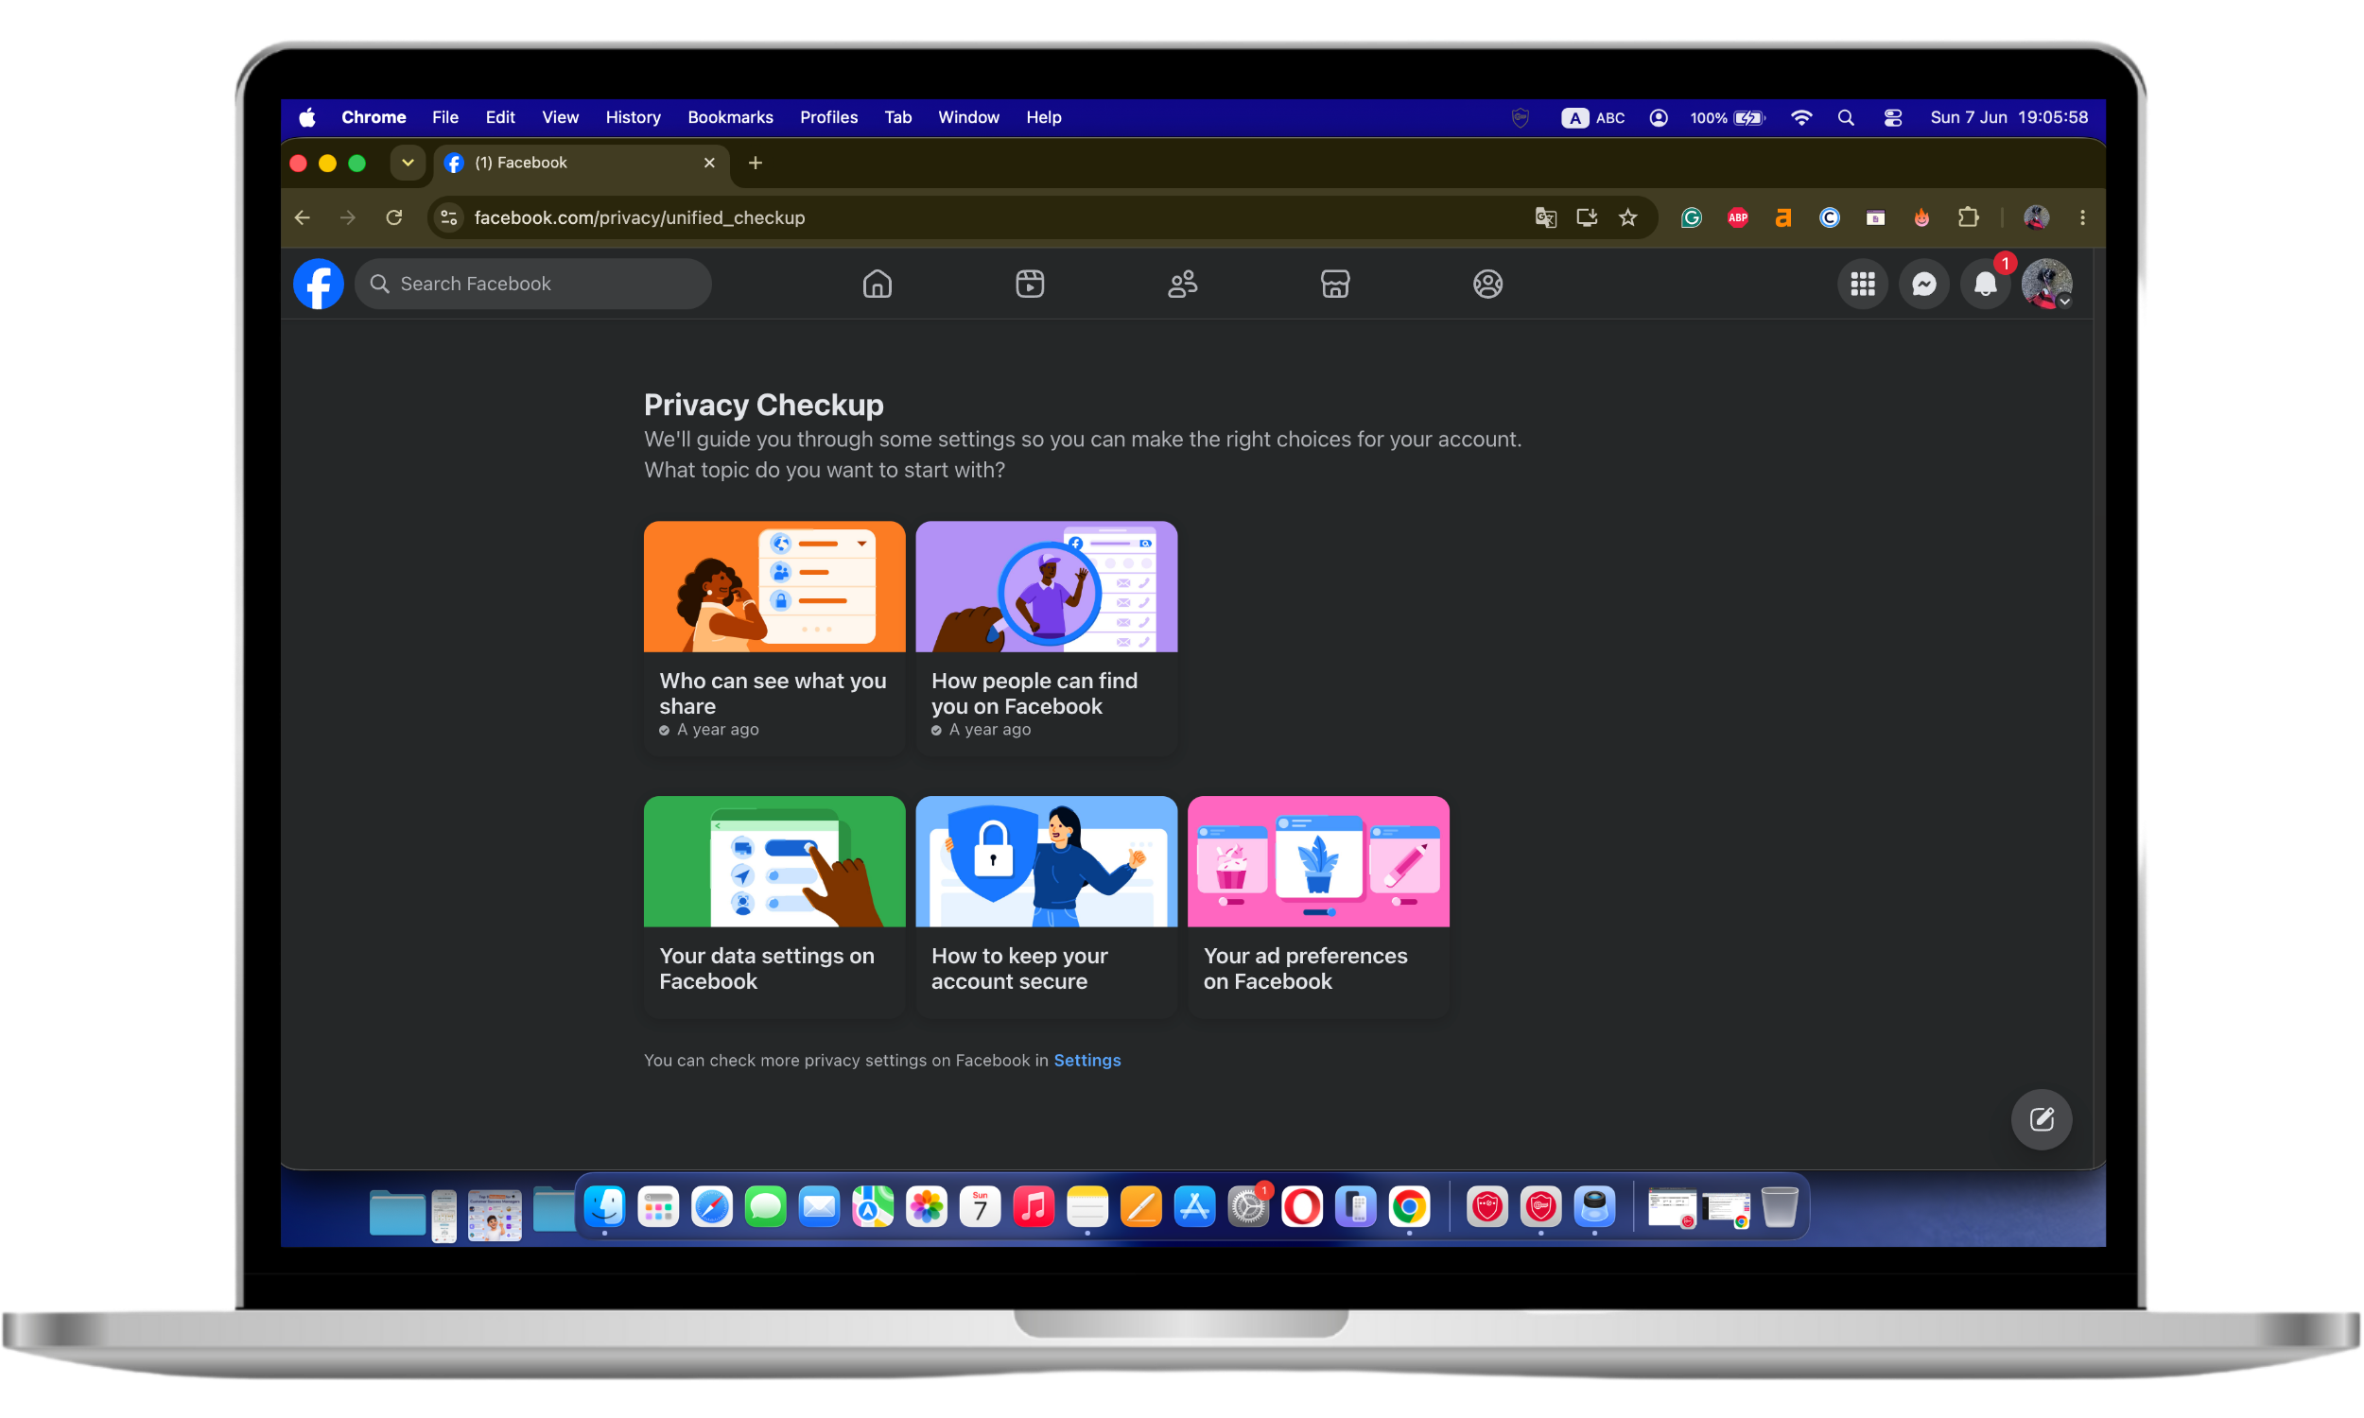Screen dimensions: 2364x1418
Task: Open the Chrome Extensions puzzle icon
Action: (1968, 217)
